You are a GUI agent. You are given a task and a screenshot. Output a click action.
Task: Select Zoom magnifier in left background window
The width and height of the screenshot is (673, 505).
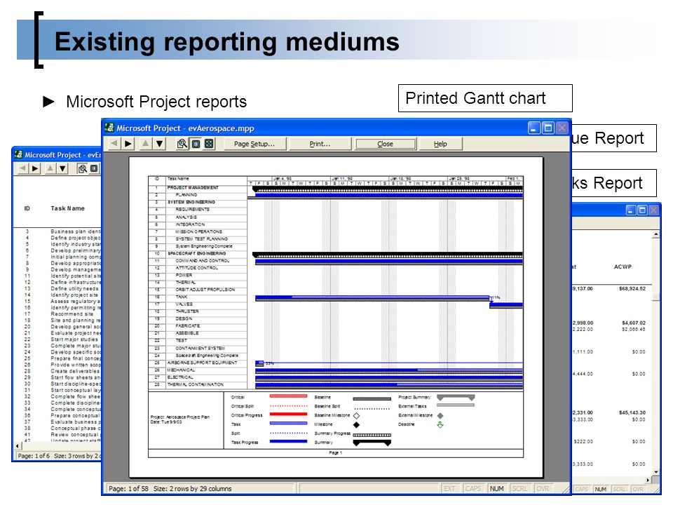coord(83,169)
